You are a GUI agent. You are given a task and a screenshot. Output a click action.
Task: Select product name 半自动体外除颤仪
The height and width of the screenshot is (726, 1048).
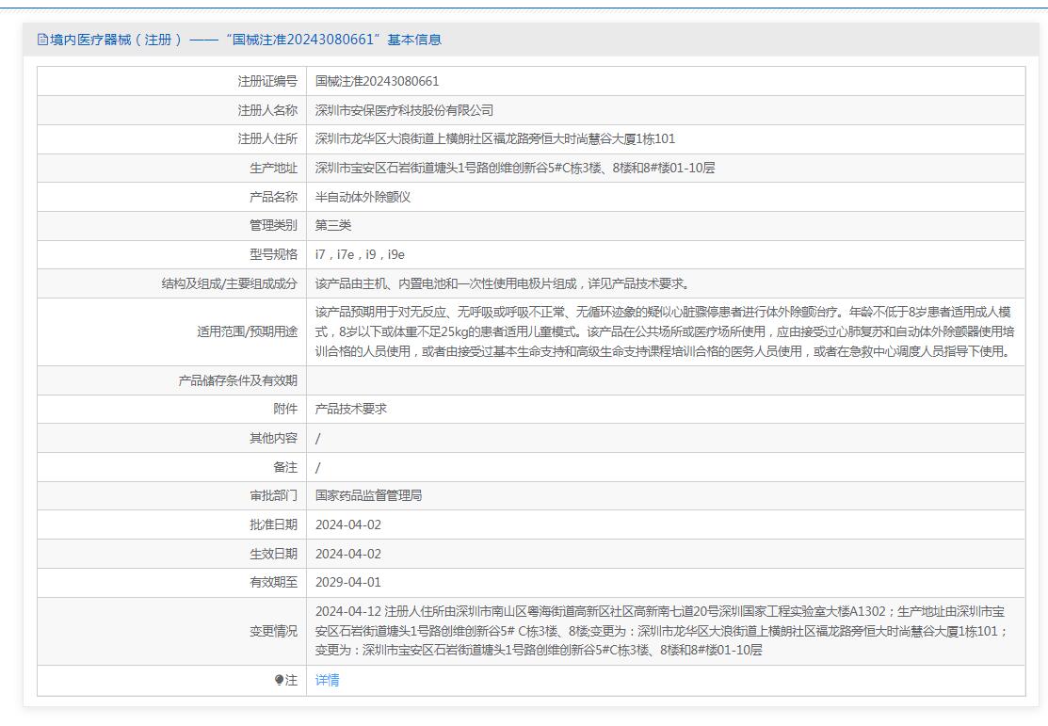pyautogui.click(x=363, y=197)
